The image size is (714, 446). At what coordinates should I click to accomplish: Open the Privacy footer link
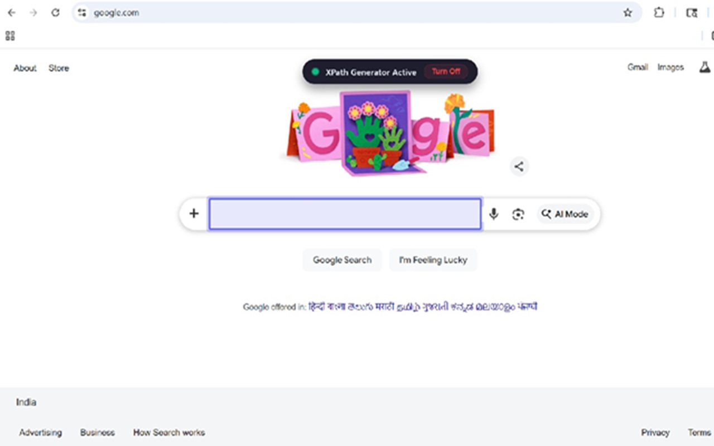pos(655,432)
